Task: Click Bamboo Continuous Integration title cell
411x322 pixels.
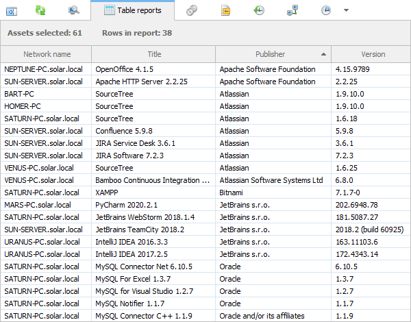Action: (x=153, y=180)
